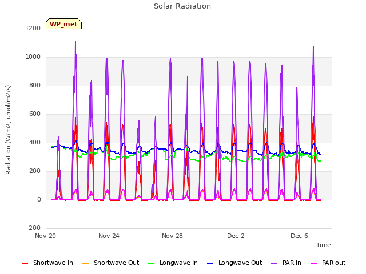Click the WP_met annotation label
This screenshot has width=366, height=274.
[x=63, y=24]
